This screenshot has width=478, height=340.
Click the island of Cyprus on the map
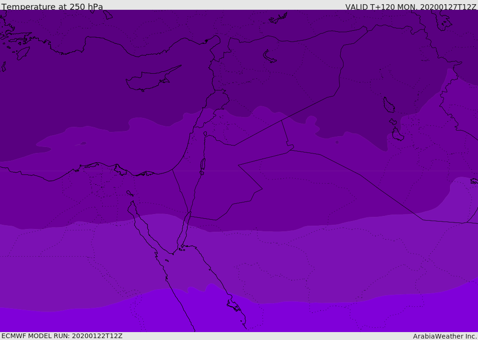click(153, 78)
